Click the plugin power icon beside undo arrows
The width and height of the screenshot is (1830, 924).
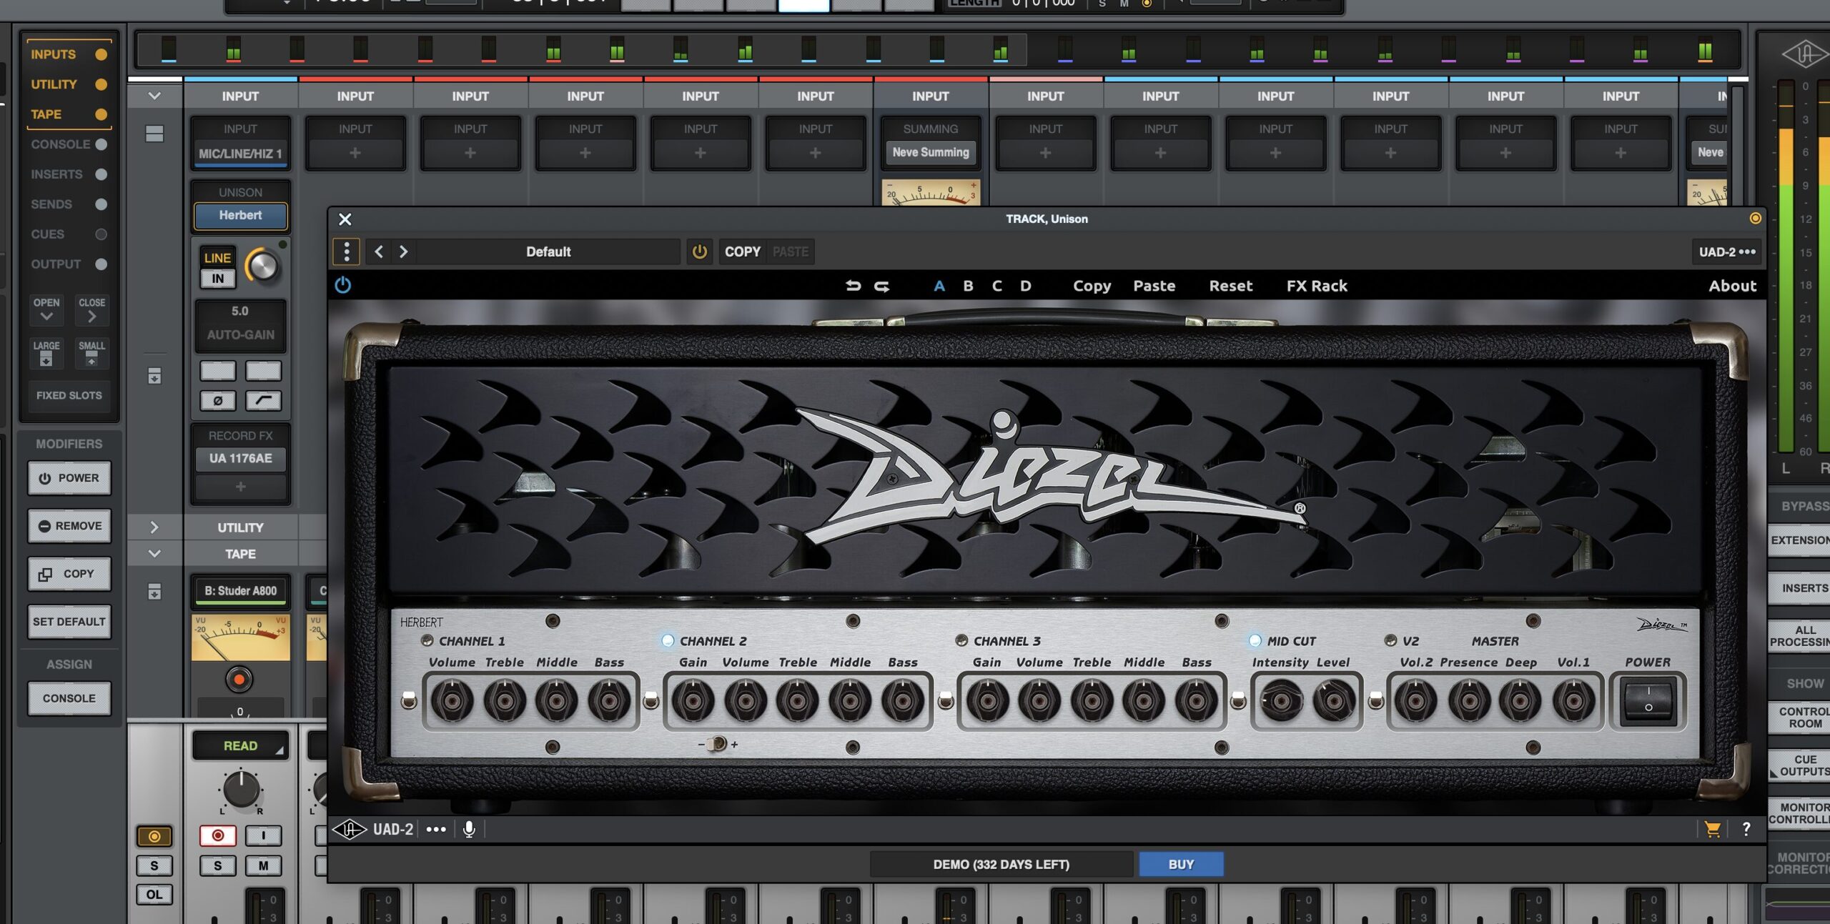pos(343,285)
